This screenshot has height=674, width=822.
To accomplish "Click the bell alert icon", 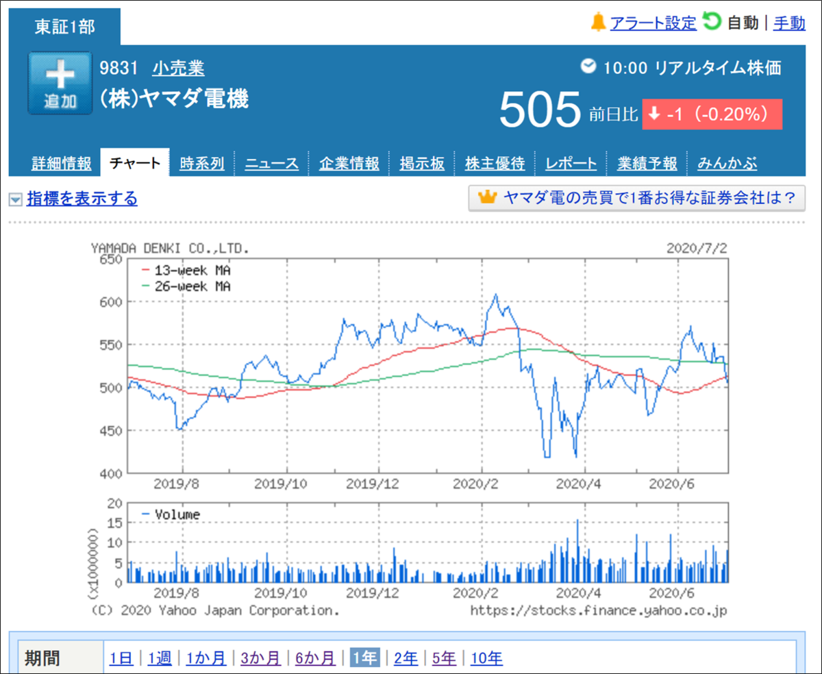I will 599,23.
